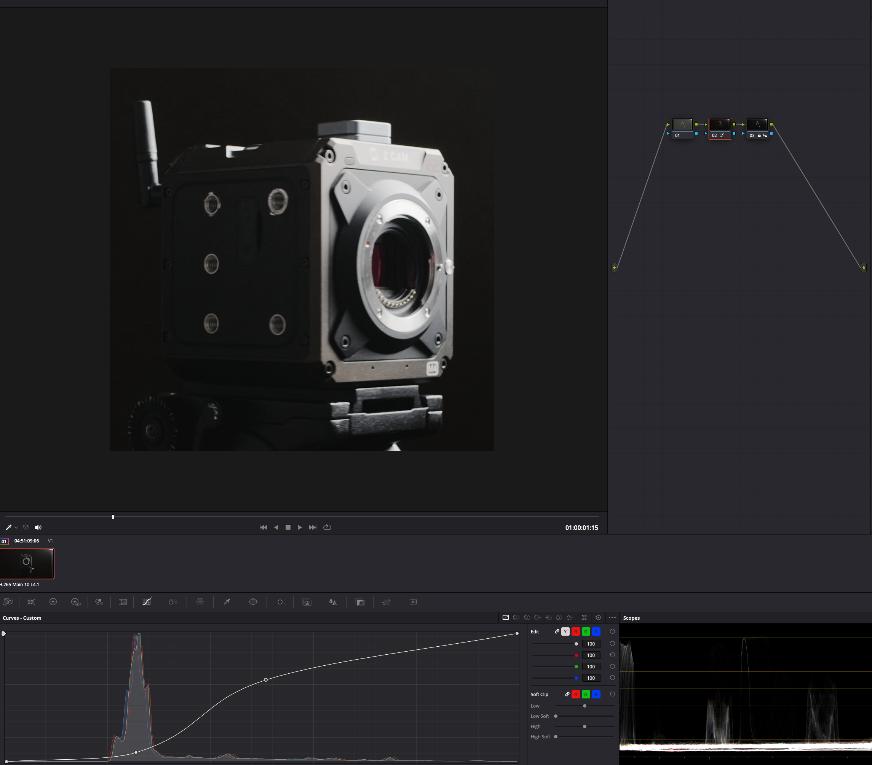The image size is (872, 765).
Task: Toggle the blue B Soft Clip channel
Action: 596,694
